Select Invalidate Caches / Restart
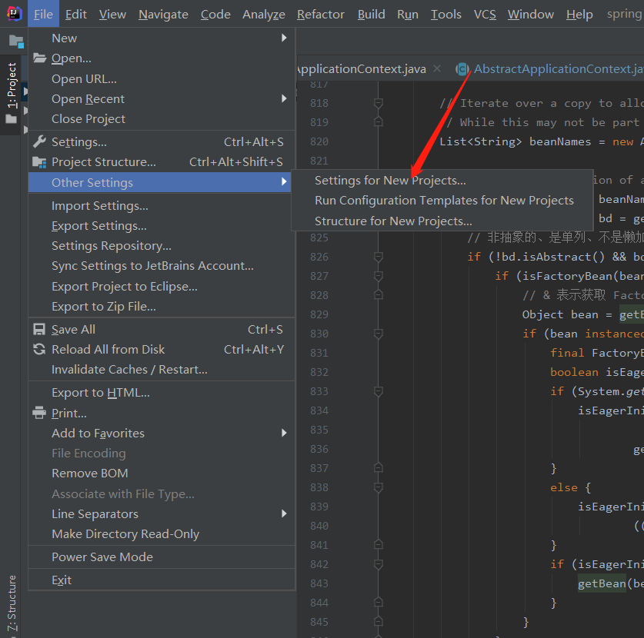 (129, 370)
